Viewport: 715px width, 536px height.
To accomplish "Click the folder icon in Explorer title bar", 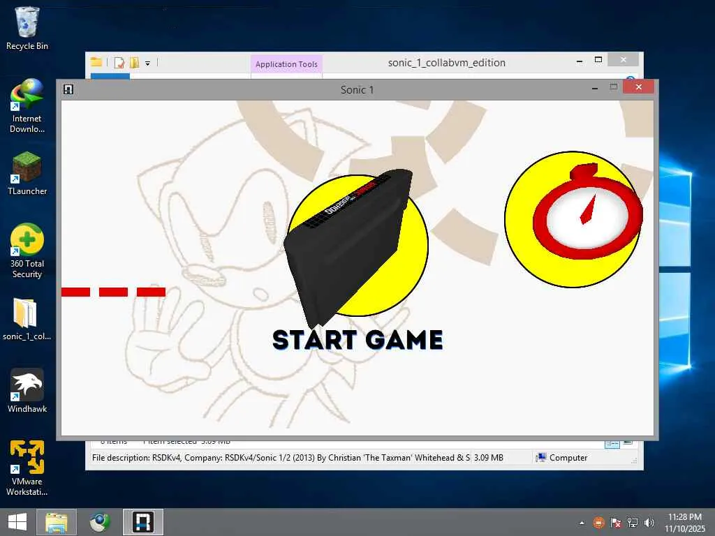I will coord(96,62).
